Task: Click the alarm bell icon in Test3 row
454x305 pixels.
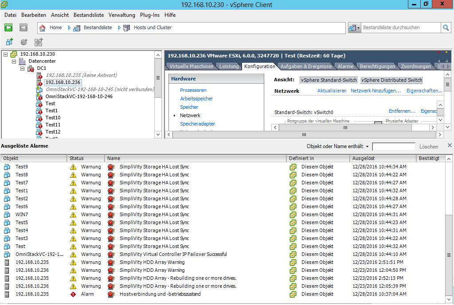Action: coord(111,239)
